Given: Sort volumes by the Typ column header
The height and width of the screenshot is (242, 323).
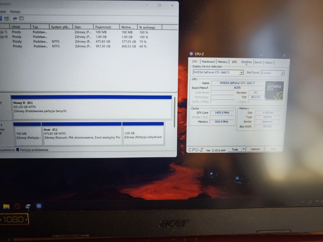Looking at the screenshot, I should (40, 27).
